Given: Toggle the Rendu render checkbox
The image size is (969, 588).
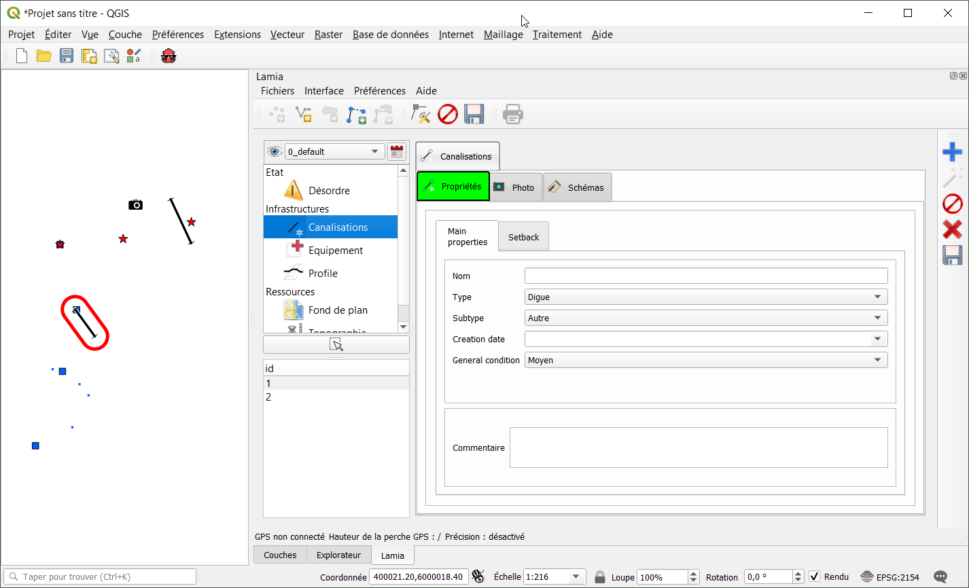Looking at the screenshot, I should pos(814,576).
